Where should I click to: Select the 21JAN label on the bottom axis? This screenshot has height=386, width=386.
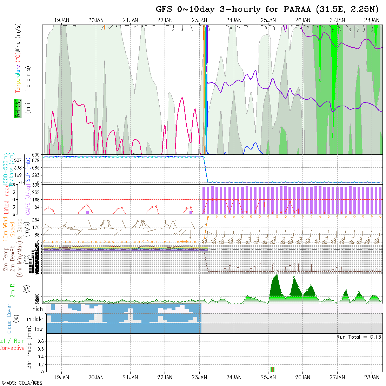point(130,377)
